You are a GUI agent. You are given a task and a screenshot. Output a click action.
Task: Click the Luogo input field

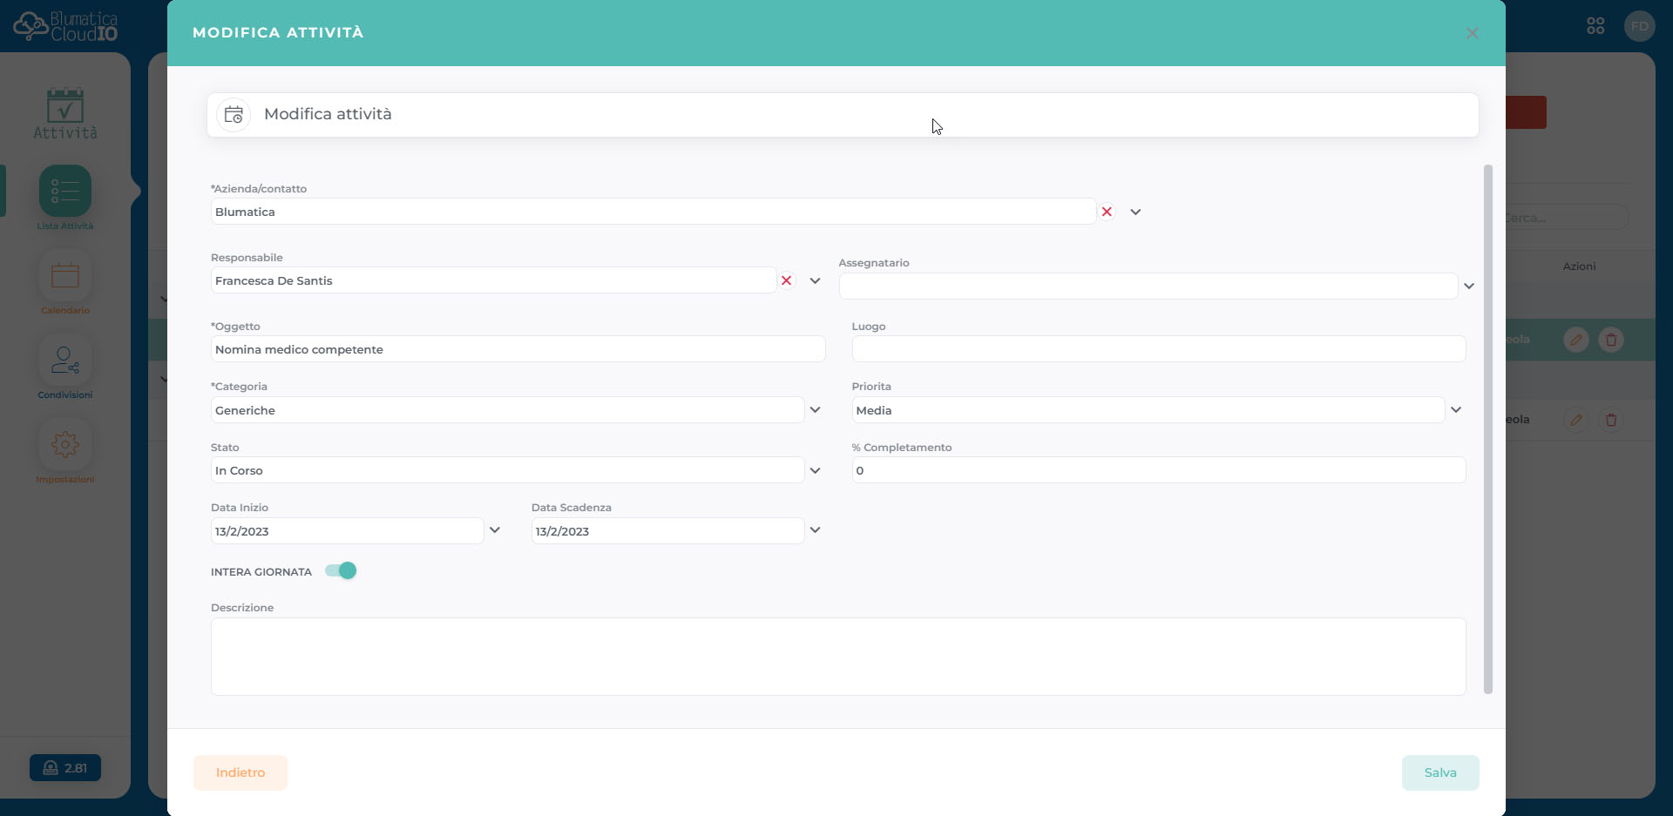tap(1158, 349)
